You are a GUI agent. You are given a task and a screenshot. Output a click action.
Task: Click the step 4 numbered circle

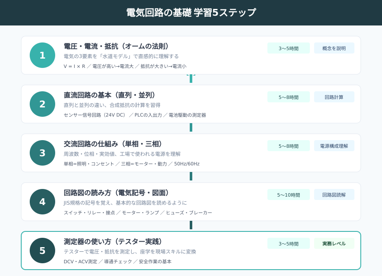point(42,202)
